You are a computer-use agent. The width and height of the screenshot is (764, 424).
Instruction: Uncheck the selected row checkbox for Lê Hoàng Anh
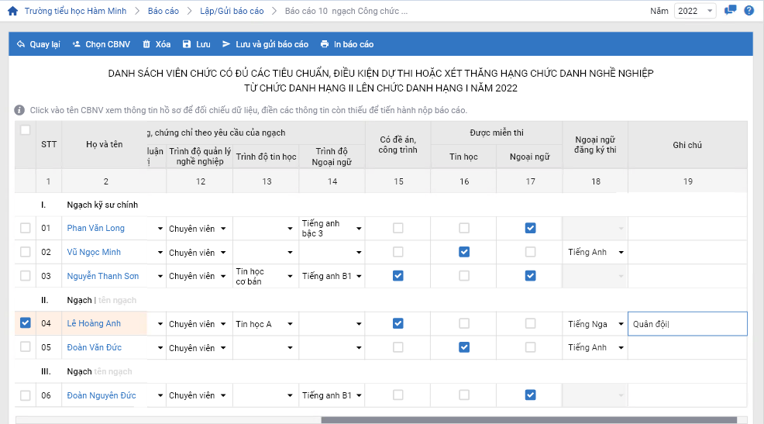26,323
